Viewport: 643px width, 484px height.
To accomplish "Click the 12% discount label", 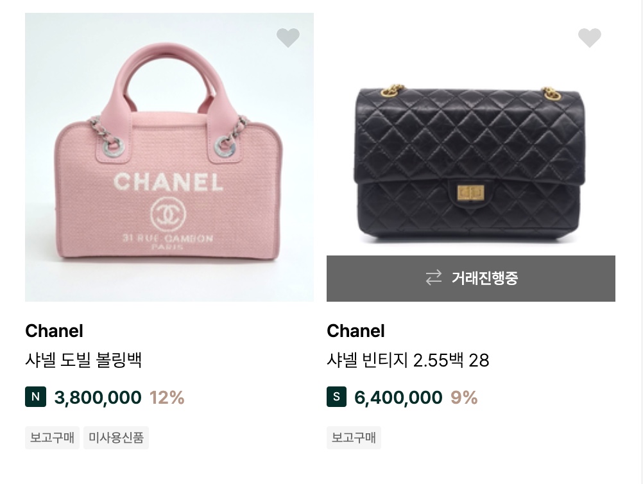I will click(x=167, y=397).
